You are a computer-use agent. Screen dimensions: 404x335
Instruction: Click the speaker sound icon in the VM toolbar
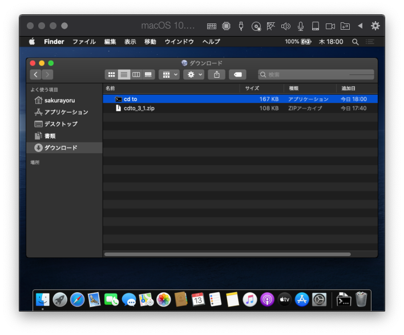coord(286,26)
